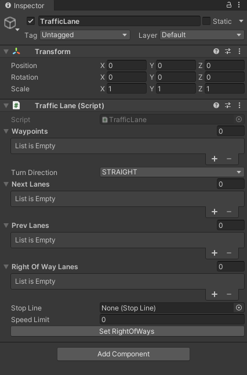Open the Inspector tab options menu
The image size is (247, 375).
(239, 5)
